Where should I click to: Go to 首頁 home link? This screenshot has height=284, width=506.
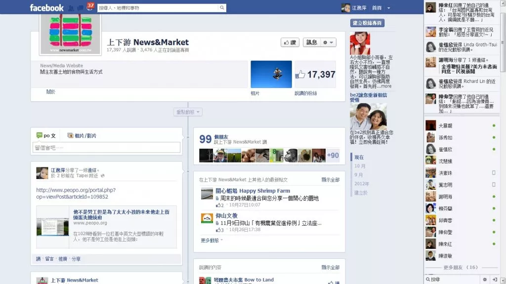point(377,8)
